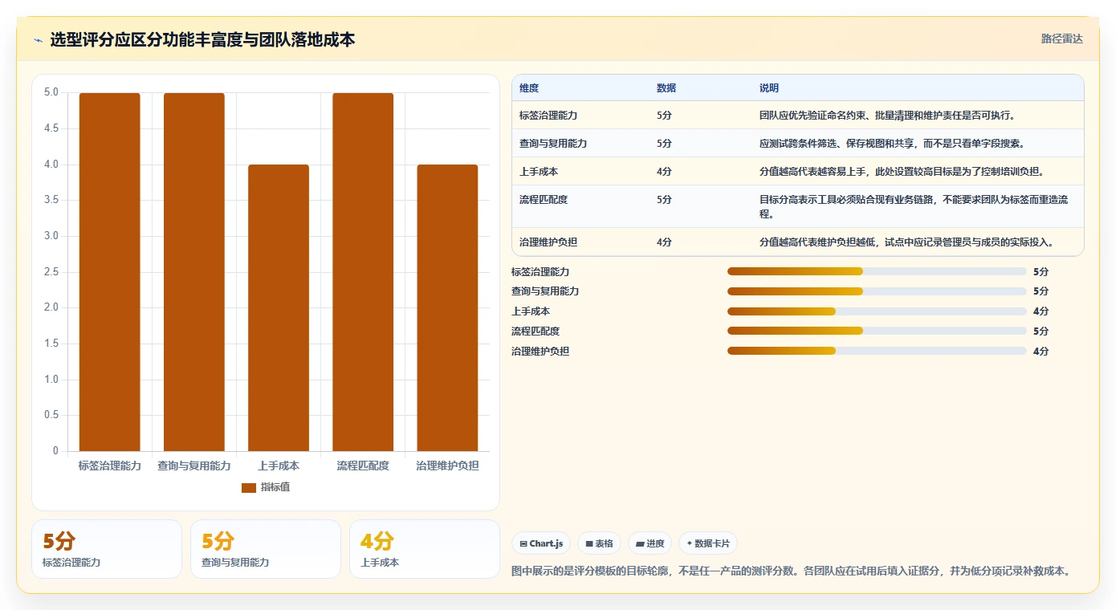The image size is (1116, 610).
Task: Click the 流程匹配度 label beside its progress bar
Action: [x=536, y=331]
